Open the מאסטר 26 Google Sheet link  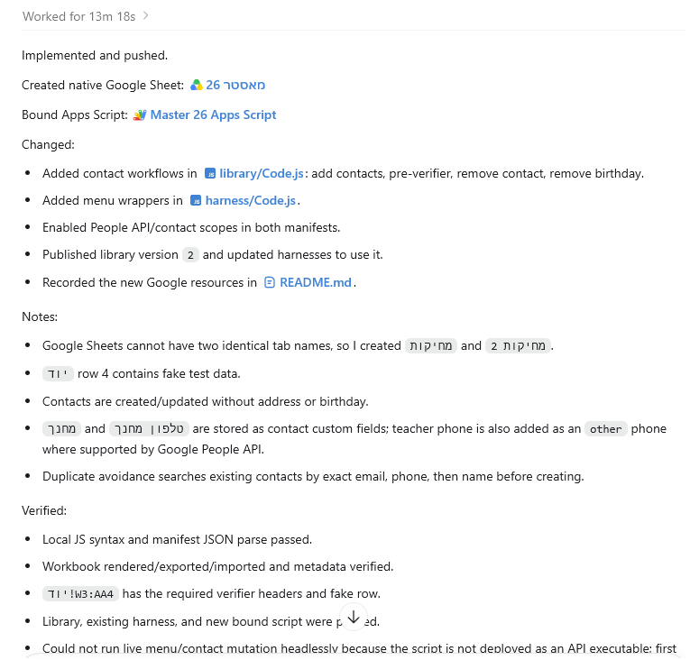point(235,85)
